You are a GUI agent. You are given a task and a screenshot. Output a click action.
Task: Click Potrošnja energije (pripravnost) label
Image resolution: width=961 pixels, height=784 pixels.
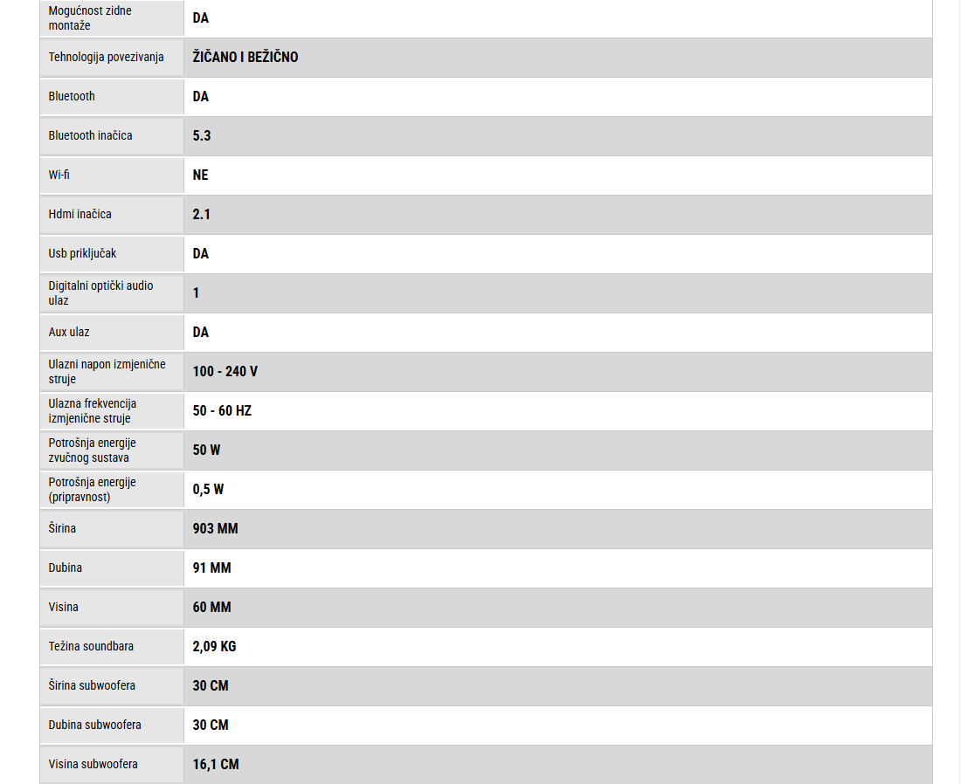[x=93, y=490]
